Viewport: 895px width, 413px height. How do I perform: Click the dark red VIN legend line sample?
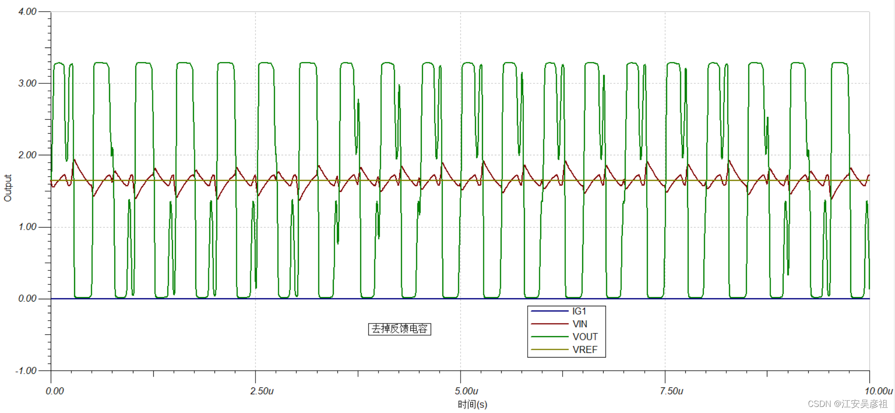coord(550,324)
